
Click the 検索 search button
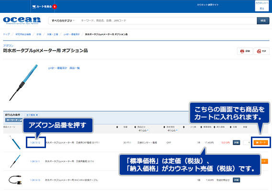(x=263, y=21)
